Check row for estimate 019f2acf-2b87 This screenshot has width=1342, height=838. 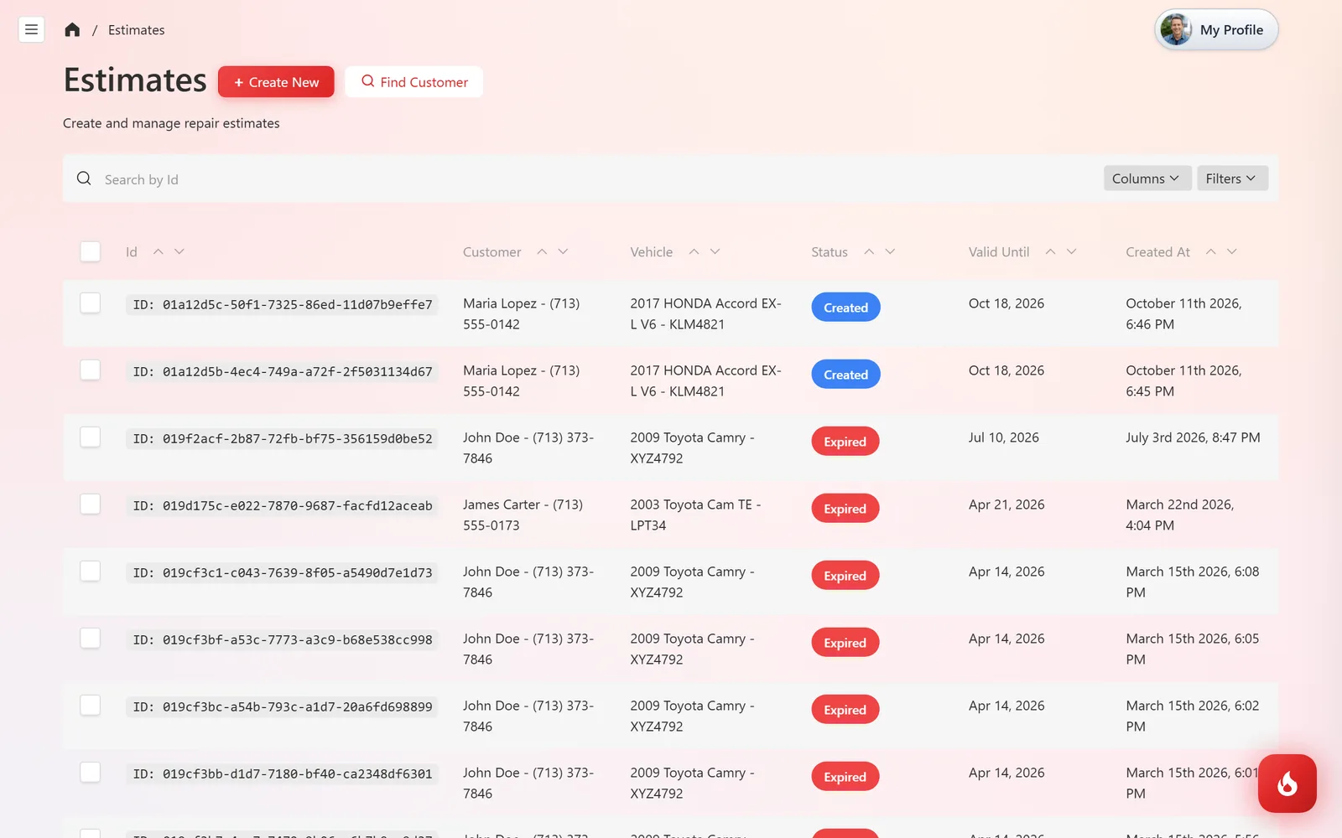pos(90,437)
